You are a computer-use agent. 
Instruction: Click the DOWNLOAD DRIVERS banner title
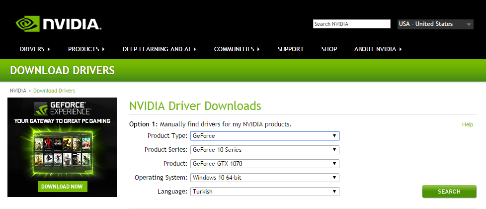pos(62,71)
